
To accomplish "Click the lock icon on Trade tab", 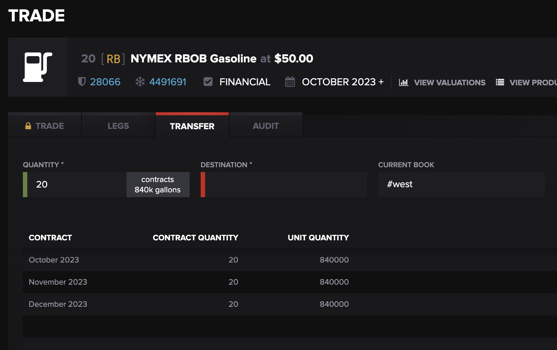I will [28, 126].
